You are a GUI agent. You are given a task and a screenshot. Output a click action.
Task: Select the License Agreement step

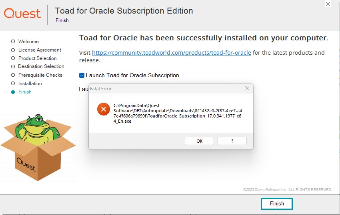[40, 50]
